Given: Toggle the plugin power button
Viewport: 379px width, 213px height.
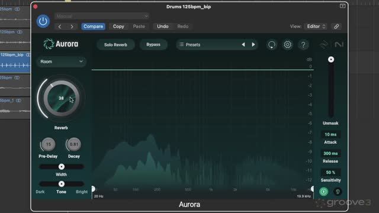Looking at the screenshot, I should coord(43,21).
